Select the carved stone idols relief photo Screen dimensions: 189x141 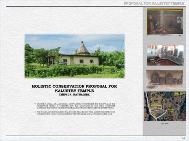pyautogui.click(x=165, y=80)
